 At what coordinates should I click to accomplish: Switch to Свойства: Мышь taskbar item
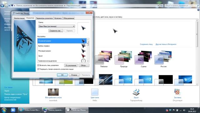(77, 110)
